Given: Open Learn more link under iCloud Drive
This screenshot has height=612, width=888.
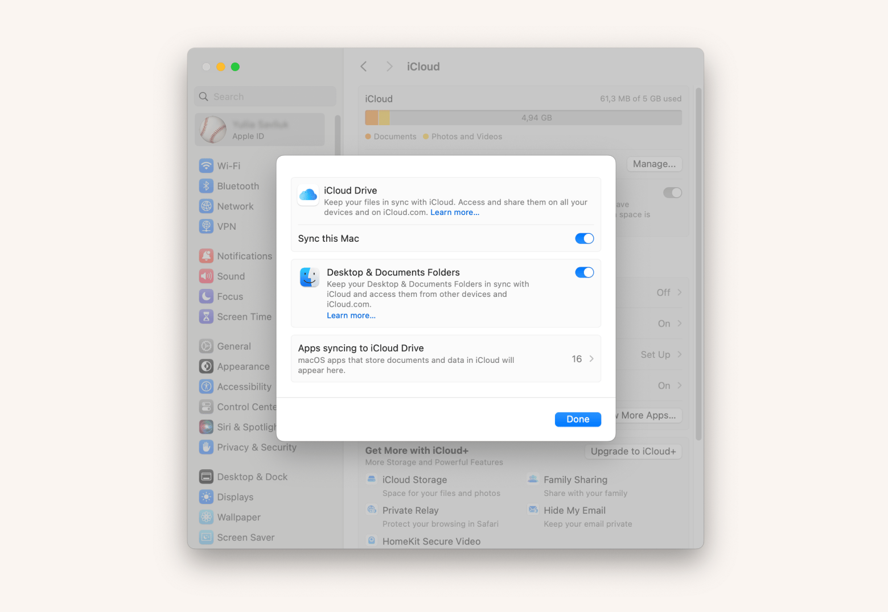Looking at the screenshot, I should tap(455, 212).
